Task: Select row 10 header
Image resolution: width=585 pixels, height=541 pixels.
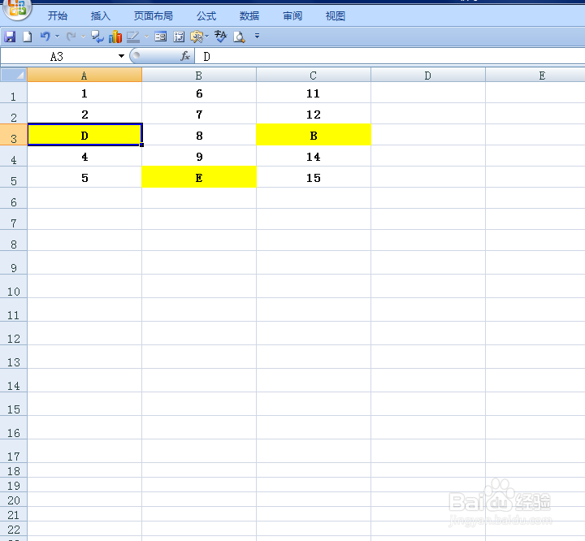Action: click(x=14, y=287)
